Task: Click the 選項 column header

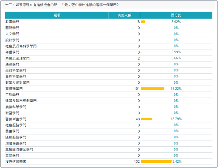Action: click(57, 15)
